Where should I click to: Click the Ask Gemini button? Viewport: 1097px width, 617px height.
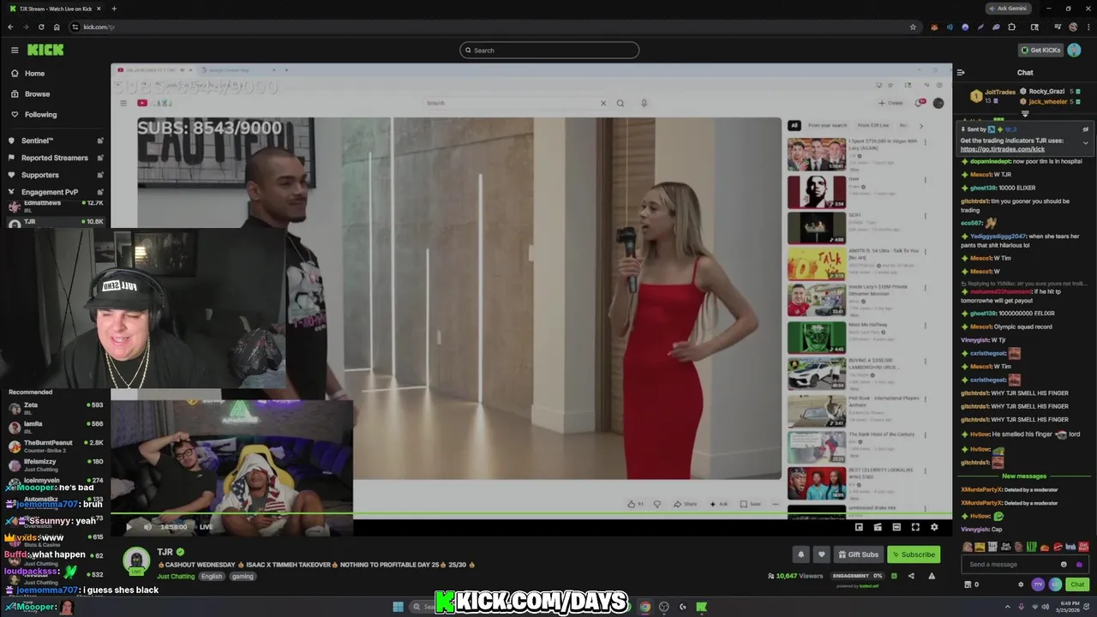point(1008,9)
